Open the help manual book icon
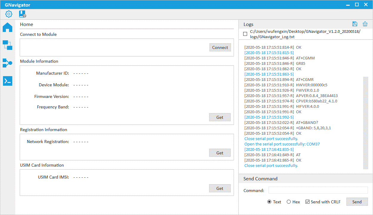The width and height of the screenshot is (373, 215). pyautogui.click(x=22, y=14)
